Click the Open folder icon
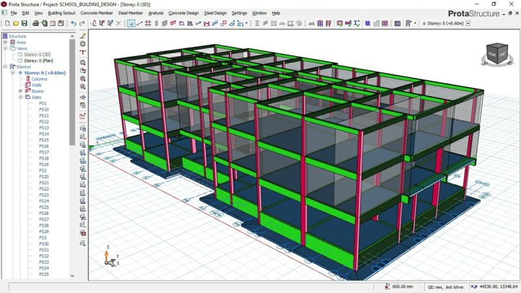 [15, 23]
